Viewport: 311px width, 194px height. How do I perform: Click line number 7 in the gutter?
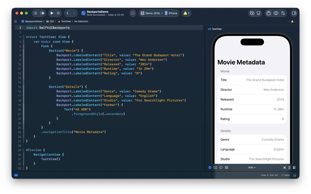point(20,51)
